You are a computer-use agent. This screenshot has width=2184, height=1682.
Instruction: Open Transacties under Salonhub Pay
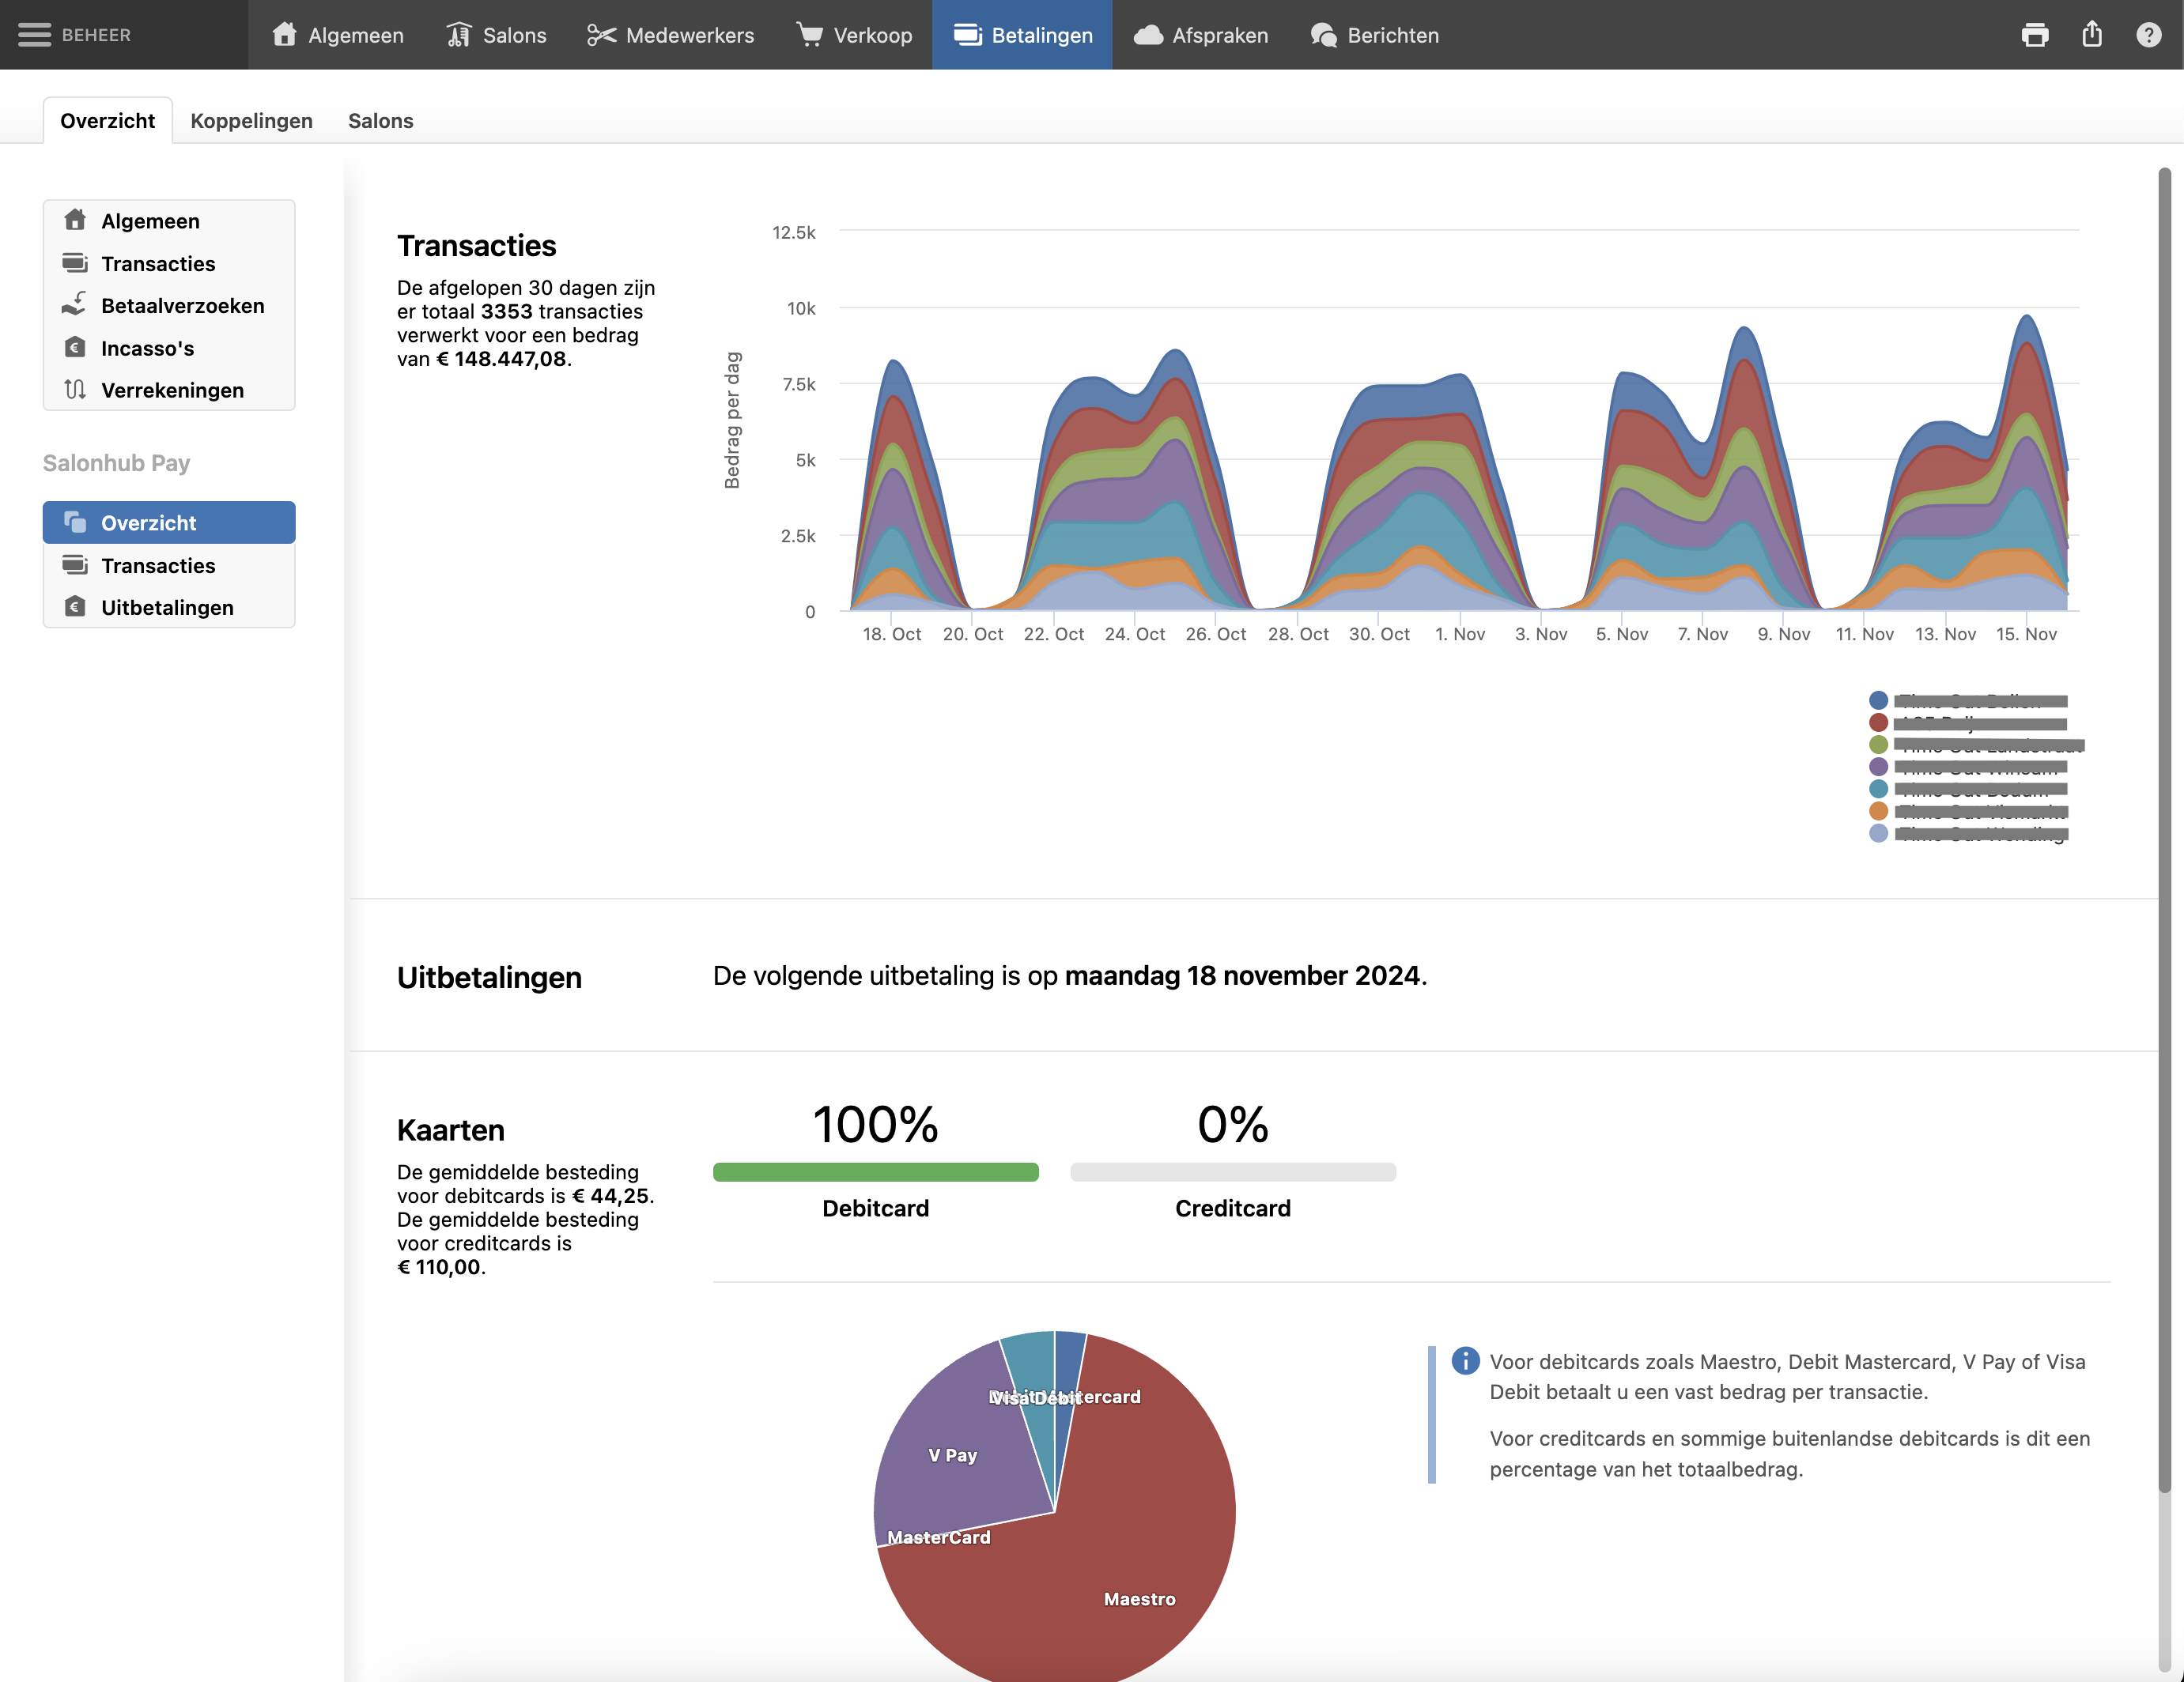pyautogui.click(x=158, y=566)
